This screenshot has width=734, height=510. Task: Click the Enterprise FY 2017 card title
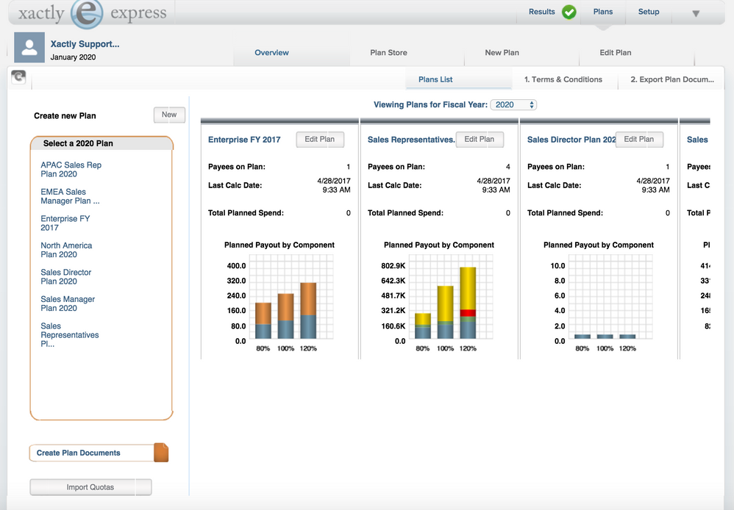click(x=244, y=140)
